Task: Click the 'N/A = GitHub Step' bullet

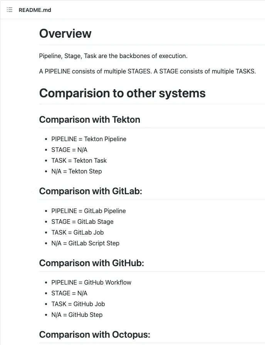Action: [x=77, y=315]
